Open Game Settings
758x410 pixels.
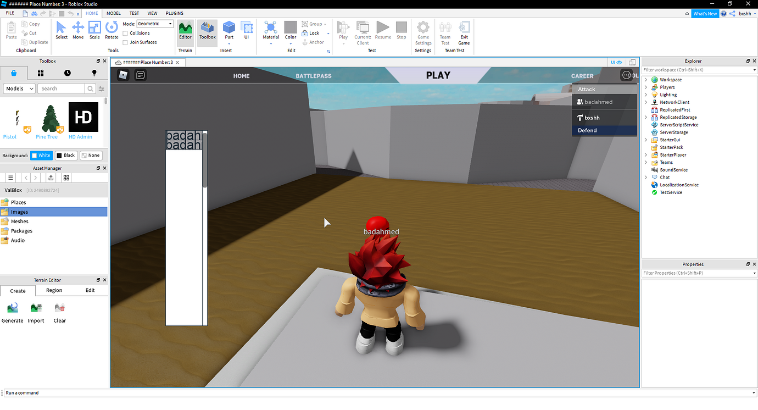point(423,31)
